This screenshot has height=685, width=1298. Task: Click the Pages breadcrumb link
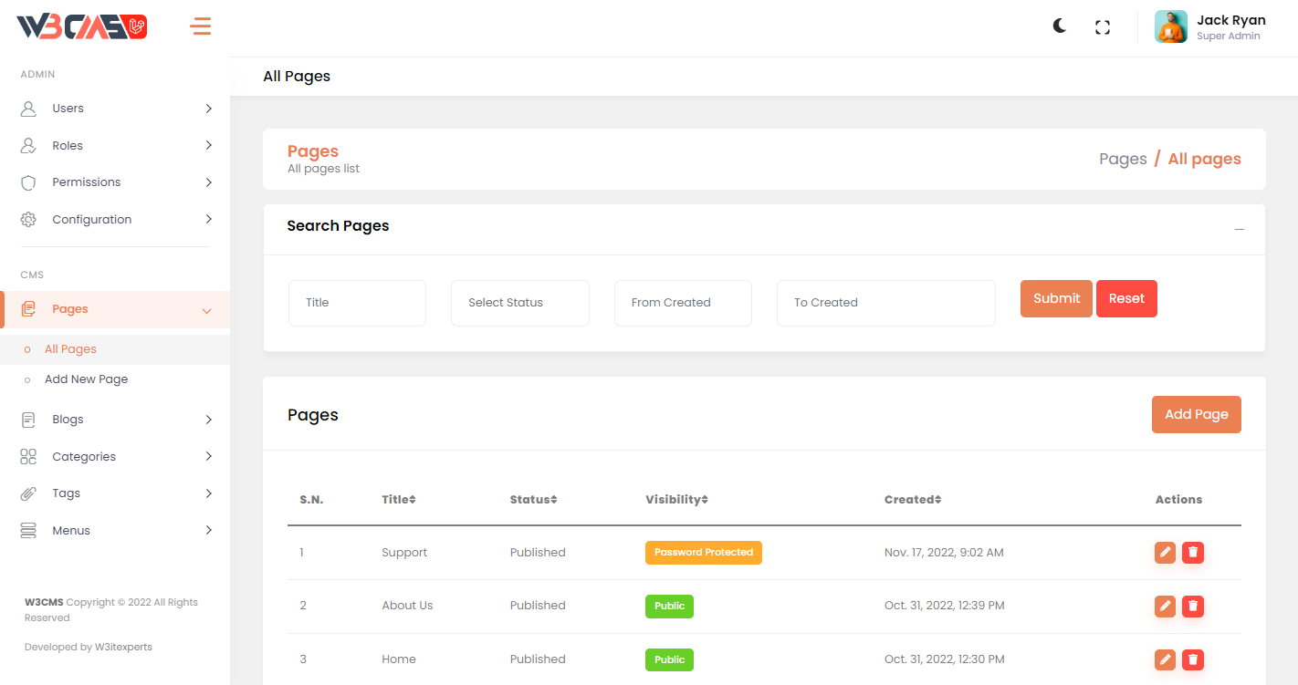tap(1122, 159)
